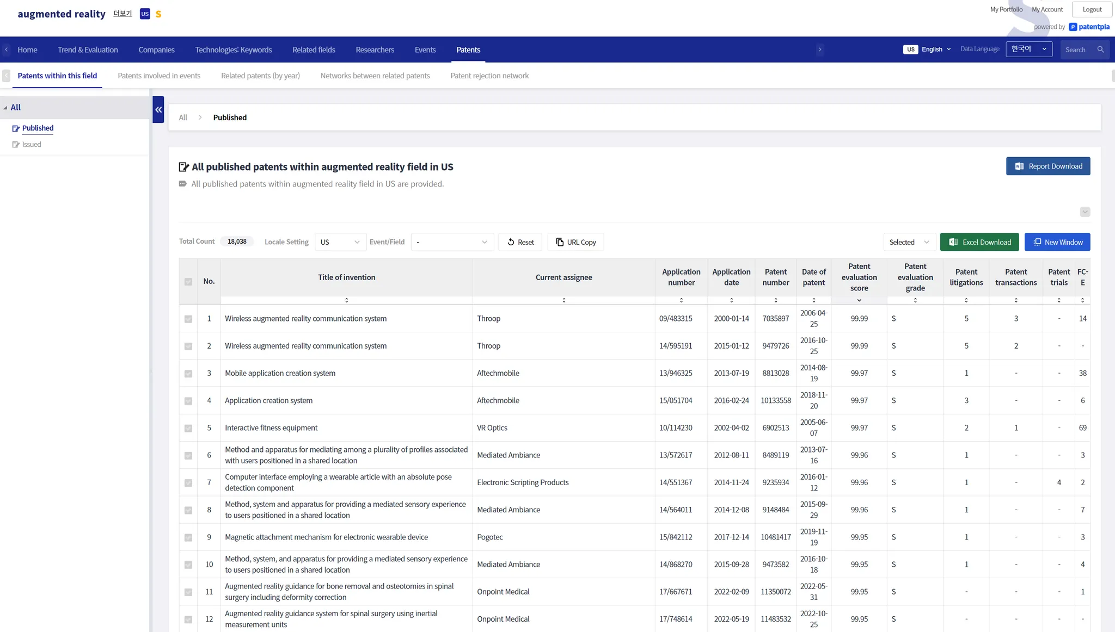Sort by Patent evaluation score arrow

pos(859,300)
